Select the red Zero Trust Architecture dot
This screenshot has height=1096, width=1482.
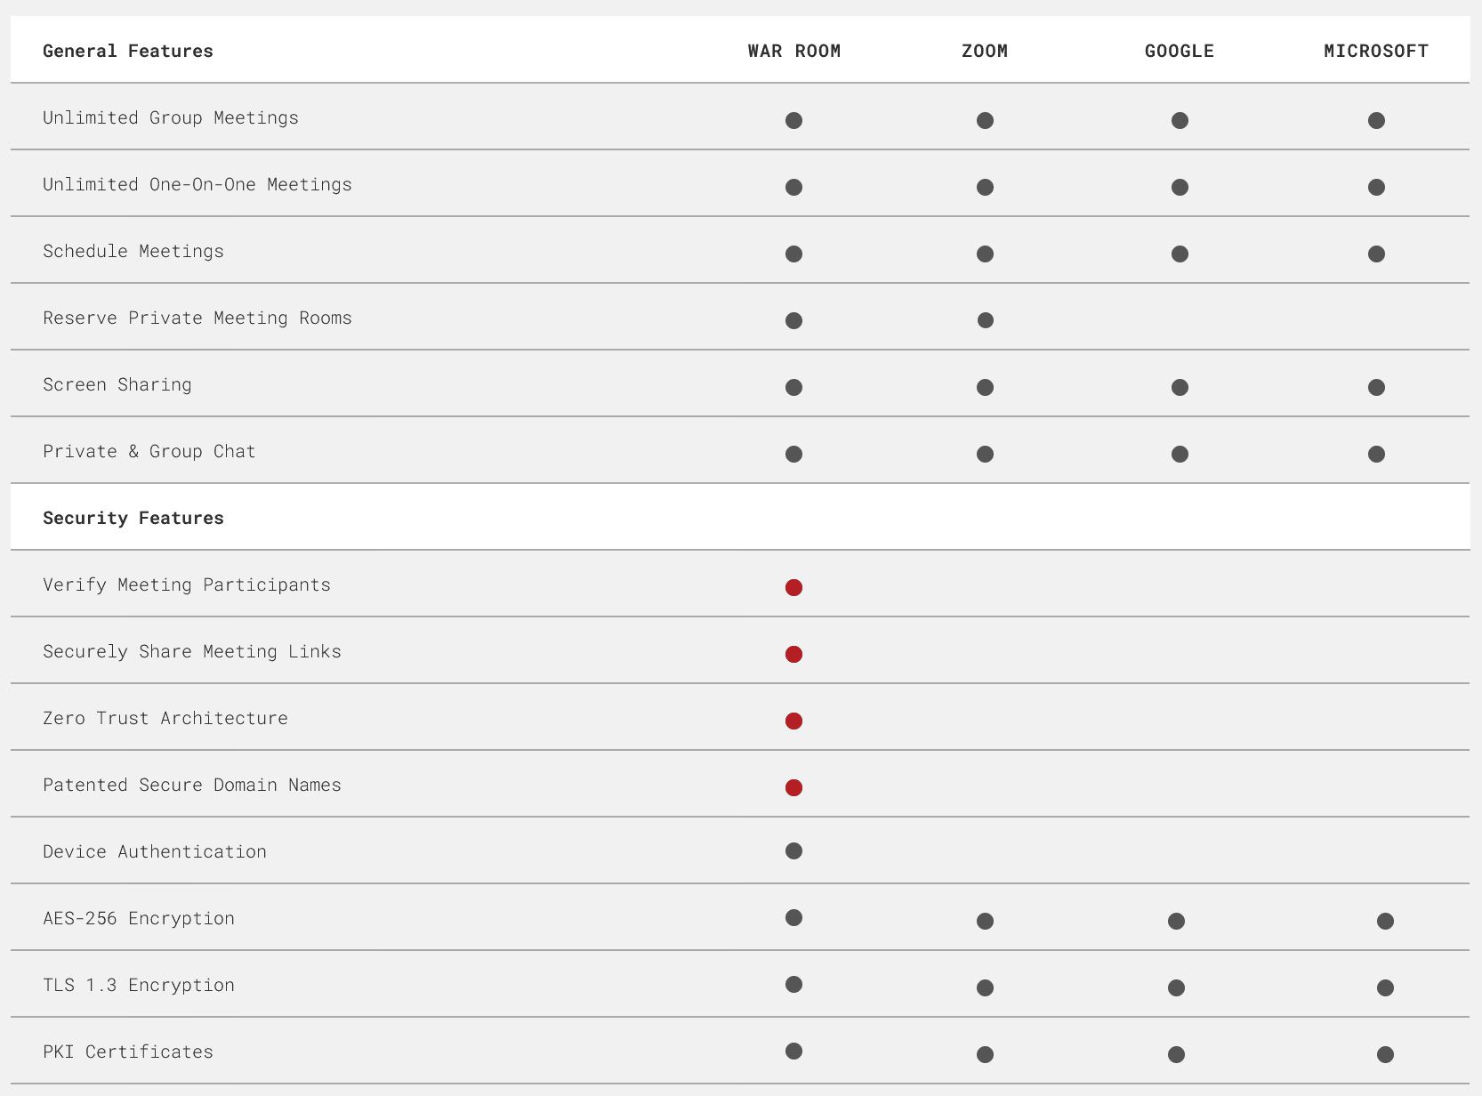tap(794, 721)
